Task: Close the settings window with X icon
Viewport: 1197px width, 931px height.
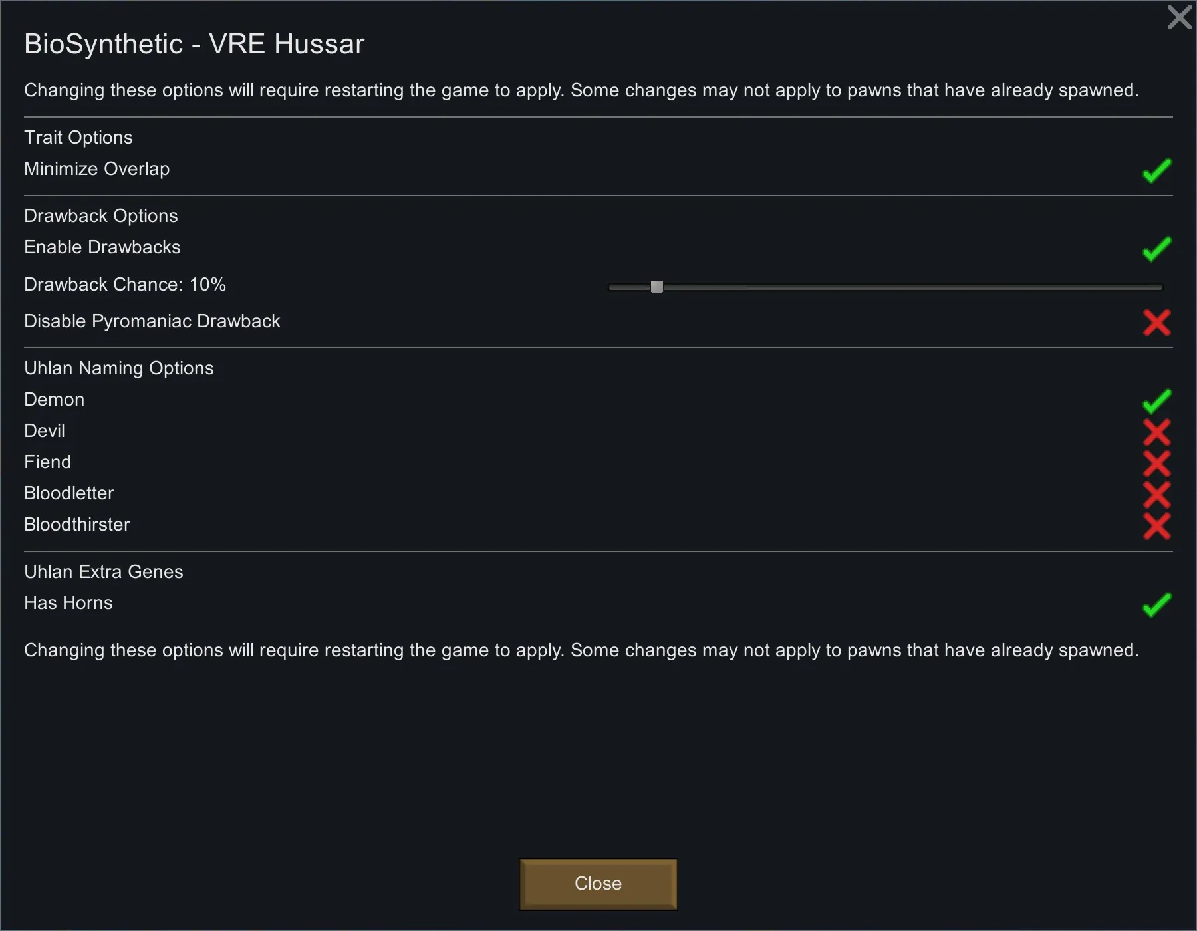Action: (x=1179, y=17)
